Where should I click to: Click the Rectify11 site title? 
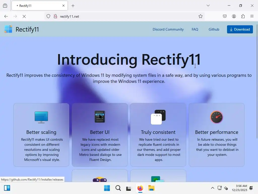27,30
